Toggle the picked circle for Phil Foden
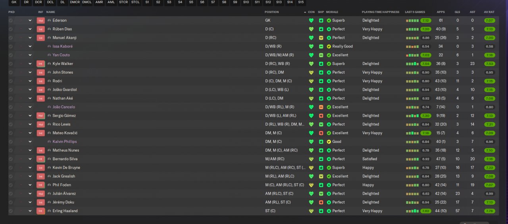The height and width of the screenshot is (224, 508). point(11,185)
